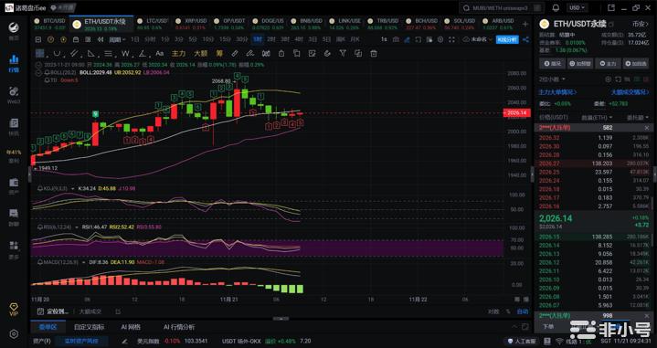The height and width of the screenshot is (348, 657).
Task: Click the MUBI/WETH search field
Action: click(x=502, y=7)
